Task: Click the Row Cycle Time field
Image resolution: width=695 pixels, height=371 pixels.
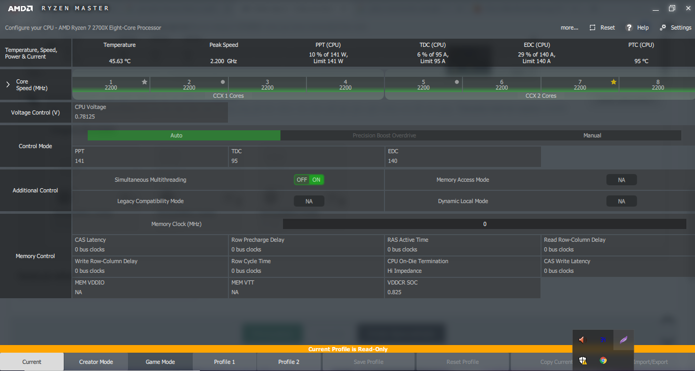Action: click(x=307, y=266)
